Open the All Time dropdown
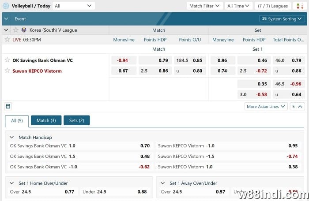This screenshot has height=201, width=309. 238,6
